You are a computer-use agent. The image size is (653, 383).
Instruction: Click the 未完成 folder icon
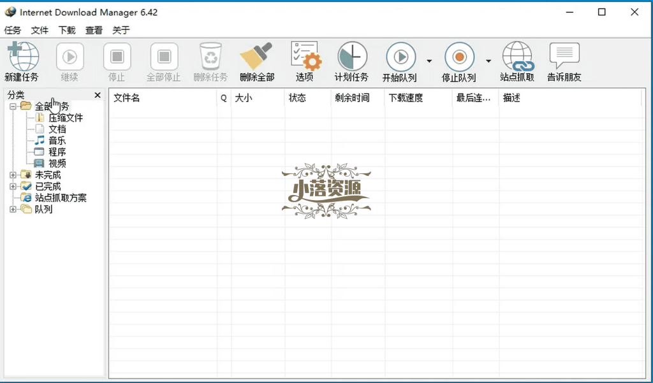26,175
